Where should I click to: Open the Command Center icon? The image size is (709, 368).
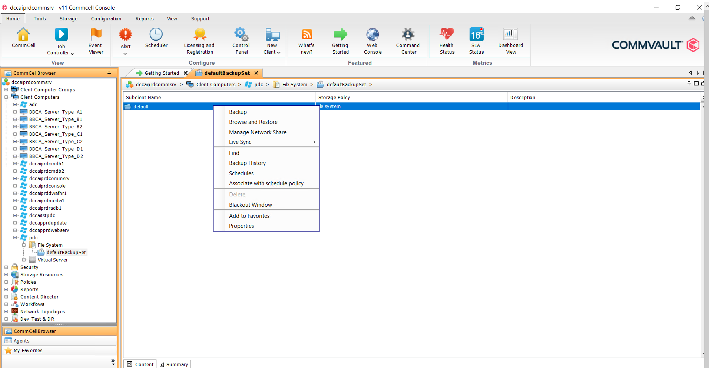pos(408,34)
